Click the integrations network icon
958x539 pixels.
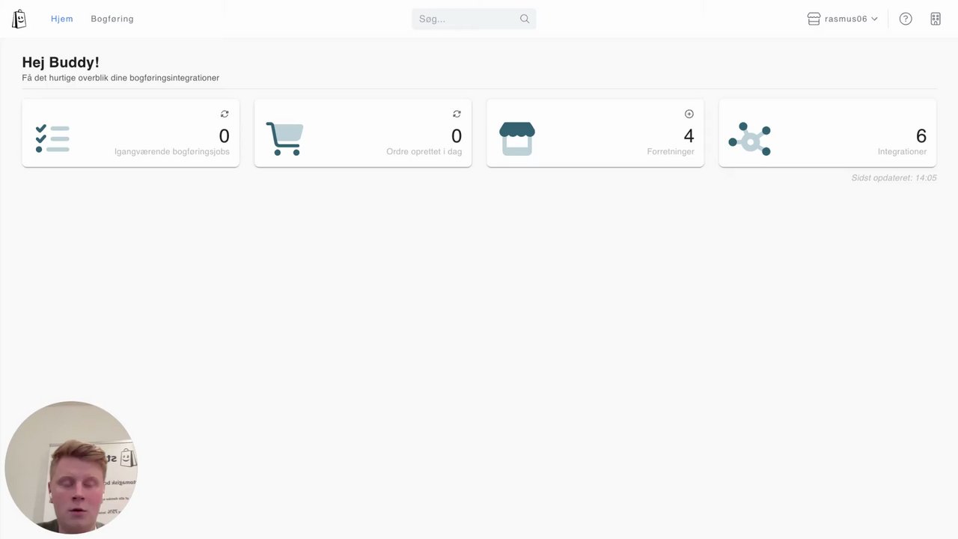[749, 138]
